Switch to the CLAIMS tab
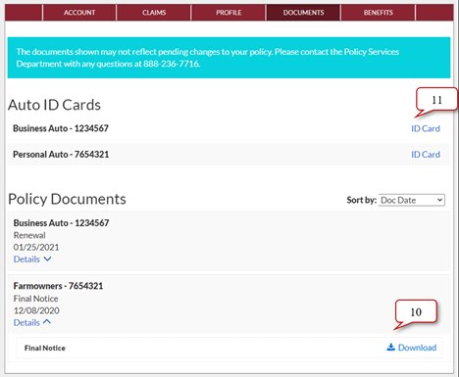The height and width of the screenshot is (377, 459). click(154, 13)
